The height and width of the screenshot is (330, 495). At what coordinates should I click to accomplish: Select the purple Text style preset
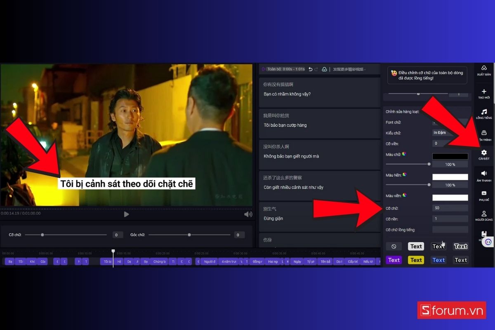click(x=394, y=260)
